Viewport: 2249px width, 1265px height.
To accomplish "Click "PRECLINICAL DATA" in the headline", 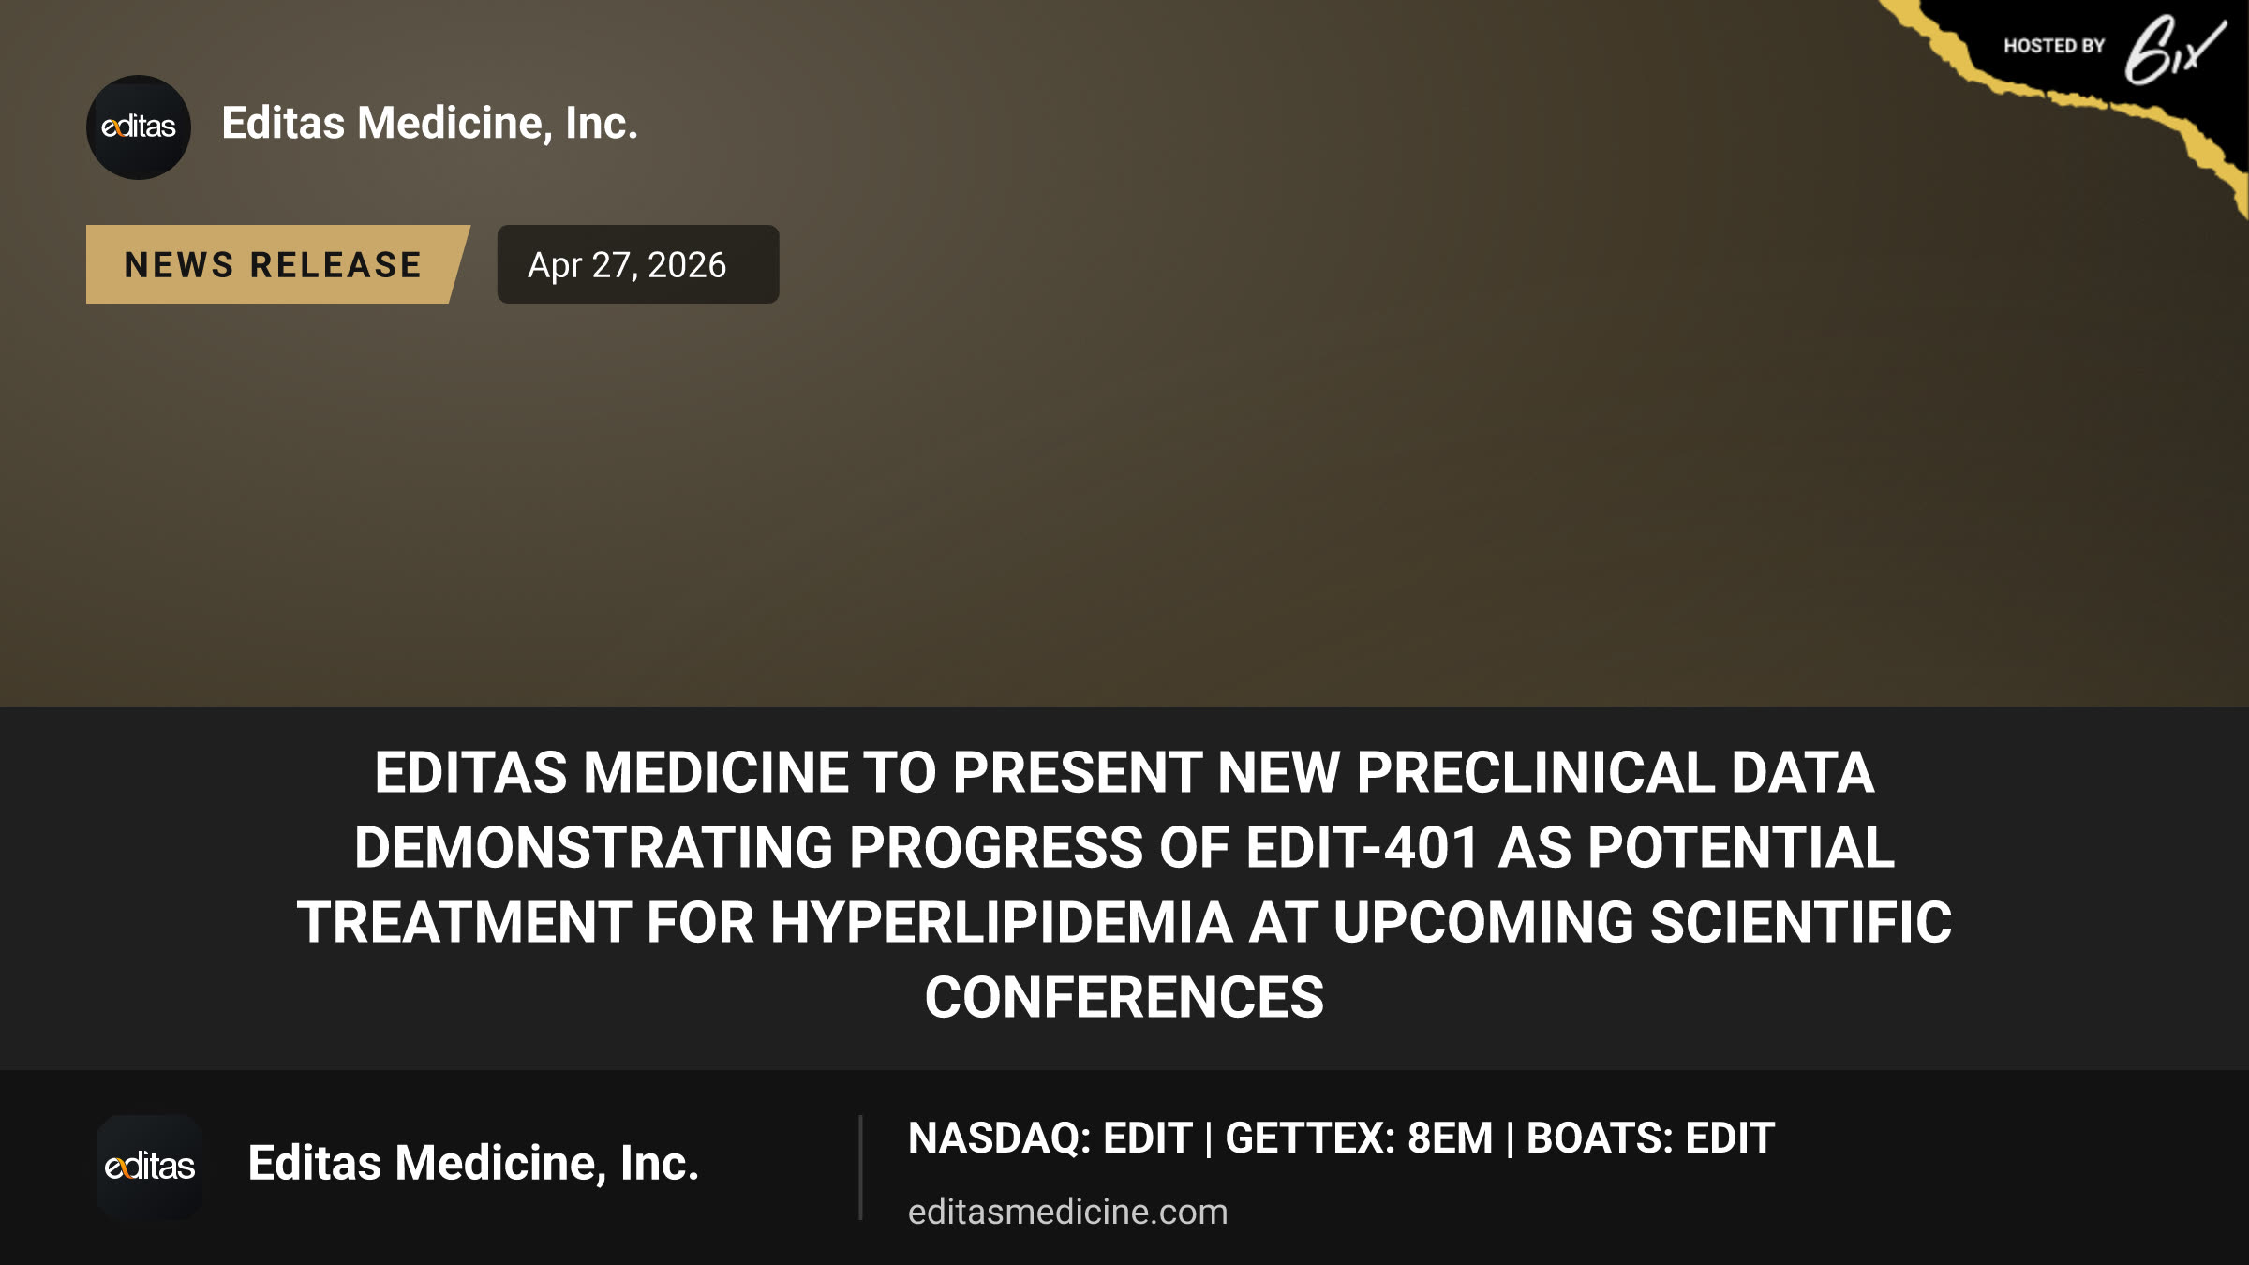I will point(1616,772).
